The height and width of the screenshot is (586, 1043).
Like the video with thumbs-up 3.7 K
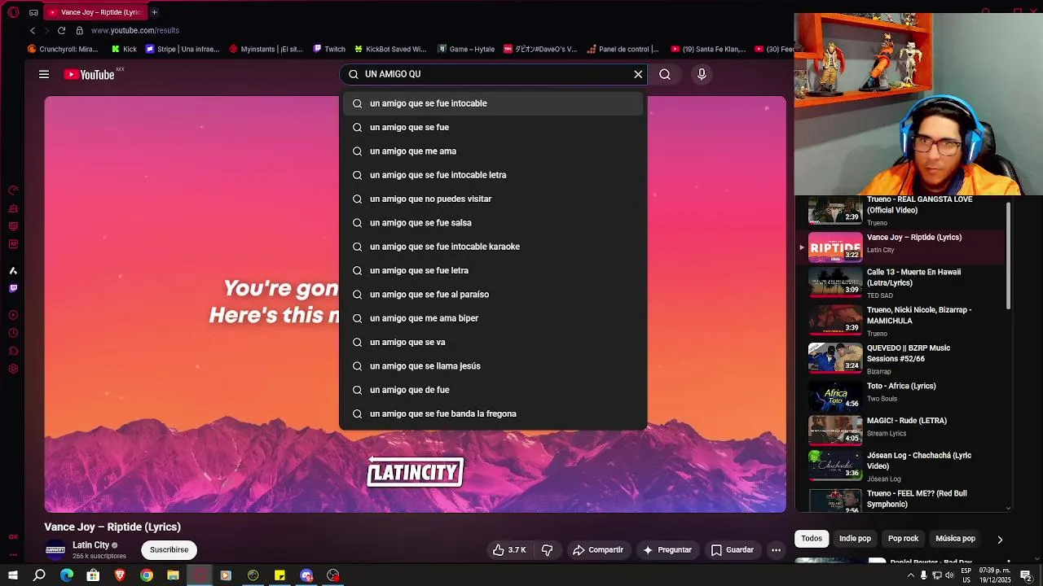[x=509, y=550]
